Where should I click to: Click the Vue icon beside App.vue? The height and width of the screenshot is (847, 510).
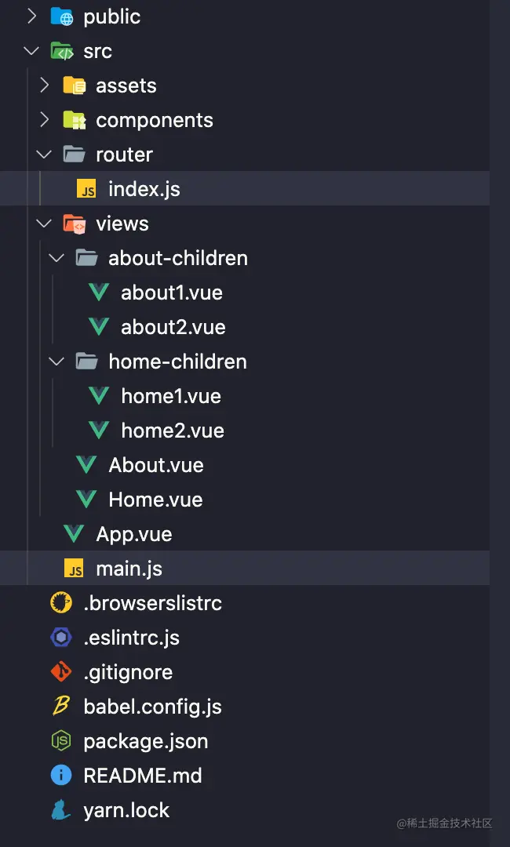point(74,534)
